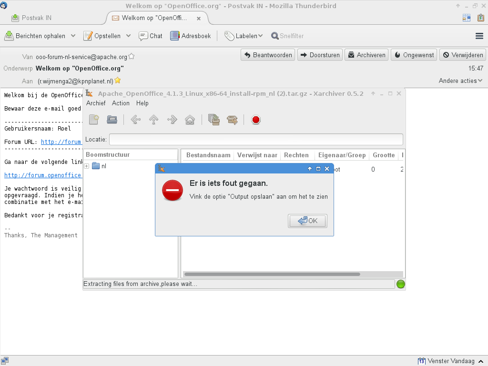Click the go up arrow icon
This screenshot has width=488, height=366.
point(153,120)
